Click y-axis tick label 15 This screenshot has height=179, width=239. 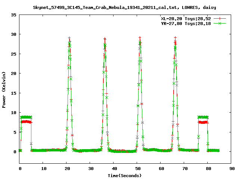pos(13,93)
